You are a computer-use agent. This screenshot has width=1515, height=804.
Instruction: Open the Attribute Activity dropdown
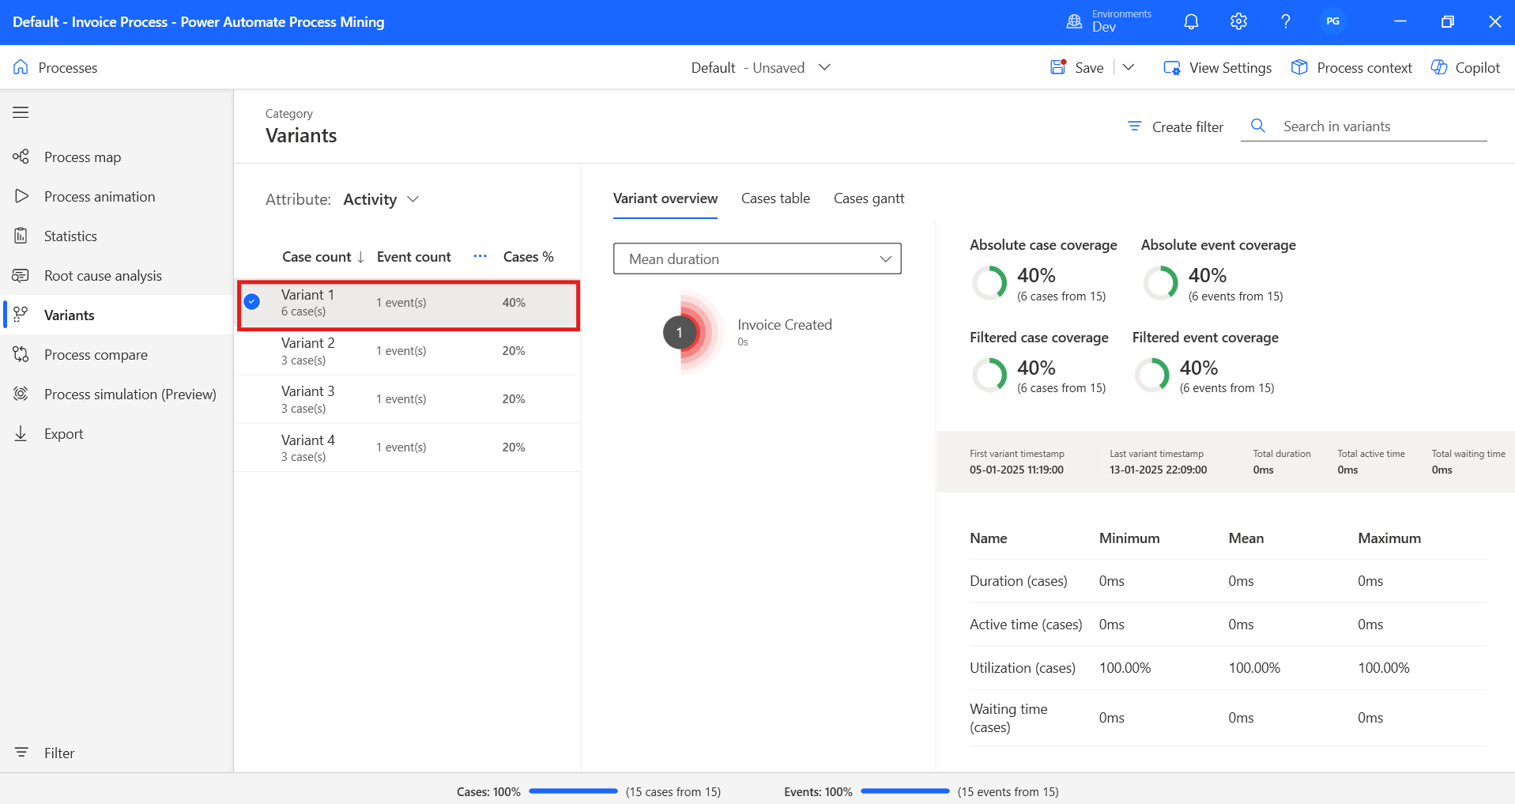[x=382, y=200]
